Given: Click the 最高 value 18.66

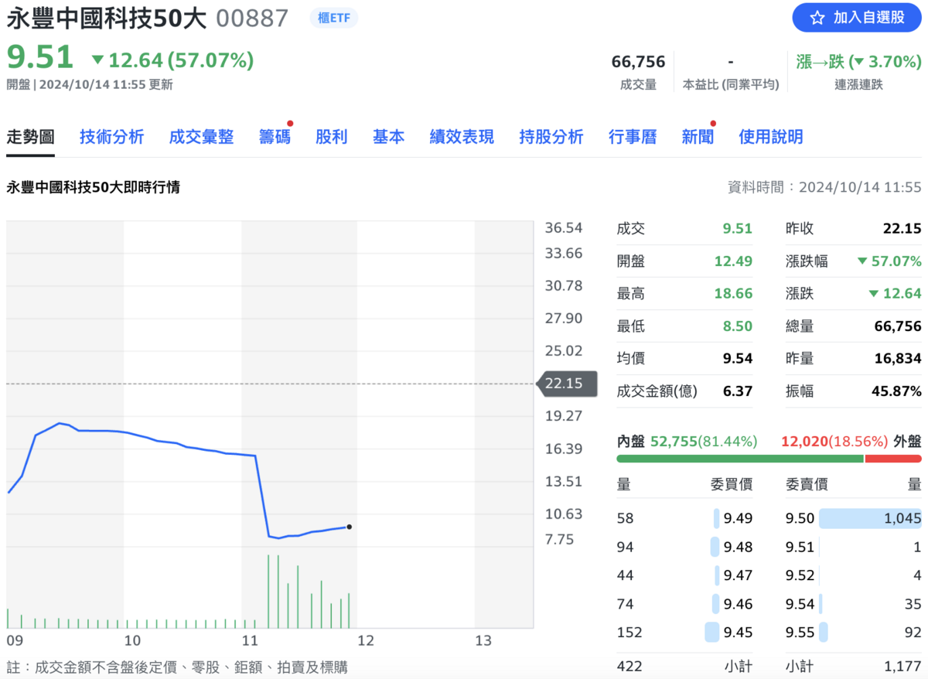Looking at the screenshot, I should [x=733, y=294].
